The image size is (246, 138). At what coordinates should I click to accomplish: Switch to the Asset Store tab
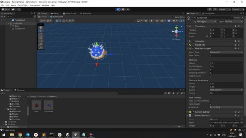(x=69, y=13)
